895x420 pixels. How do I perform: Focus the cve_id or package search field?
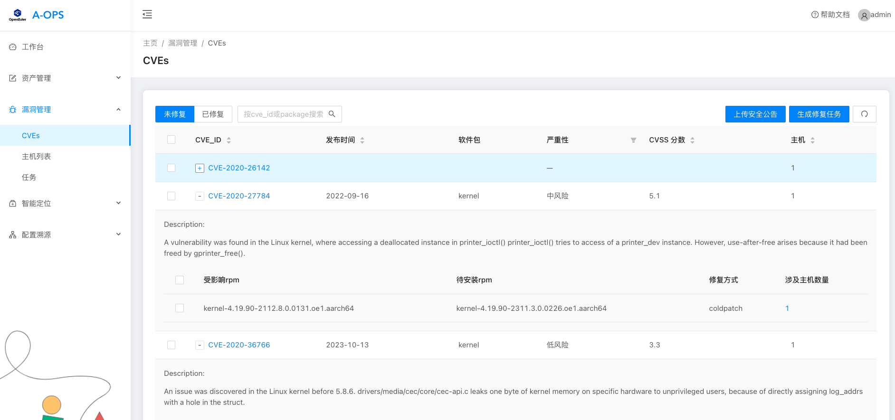(283, 114)
